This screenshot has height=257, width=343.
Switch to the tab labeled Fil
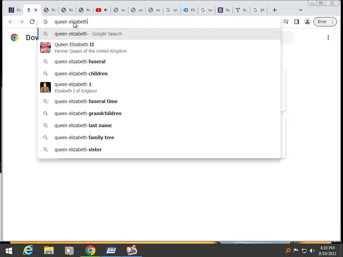(189, 10)
